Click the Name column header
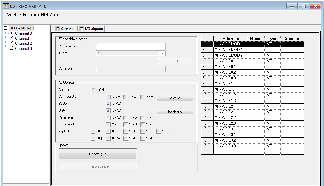Viewport: 324px width, 186px height. click(256, 39)
